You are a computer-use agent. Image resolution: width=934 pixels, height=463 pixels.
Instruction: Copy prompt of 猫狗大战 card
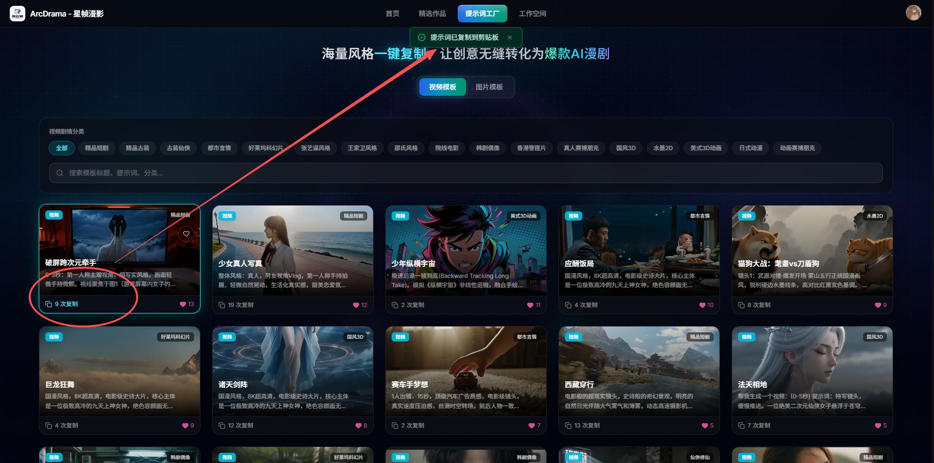coord(754,305)
